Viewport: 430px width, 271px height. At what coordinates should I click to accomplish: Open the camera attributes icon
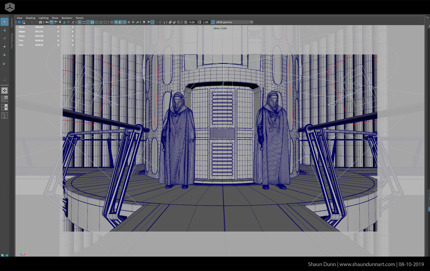click(x=56, y=22)
